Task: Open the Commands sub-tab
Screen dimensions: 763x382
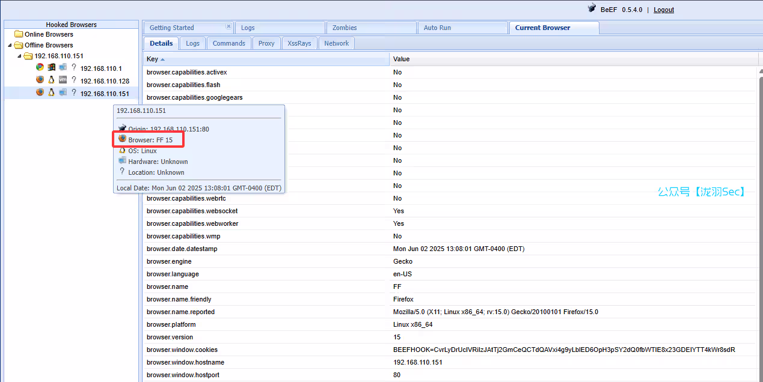Action: pyautogui.click(x=228, y=43)
